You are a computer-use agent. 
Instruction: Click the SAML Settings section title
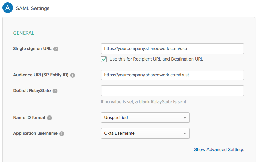pos(33,8)
